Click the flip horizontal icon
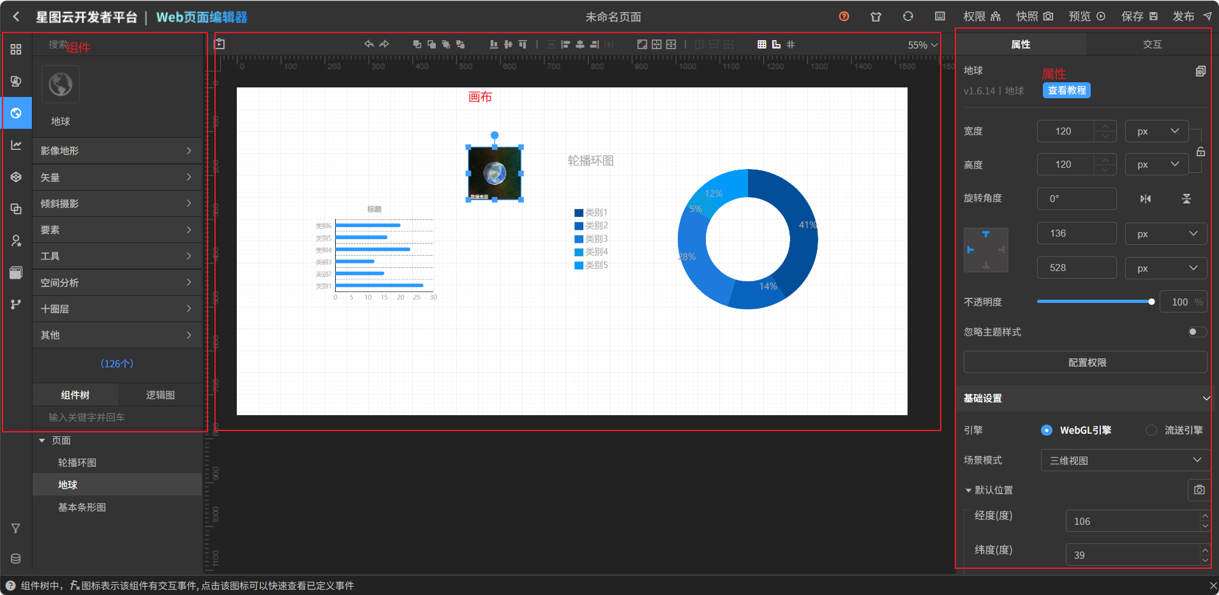The width and height of the screenshot is (1219, 595). tap(1146, 198)
